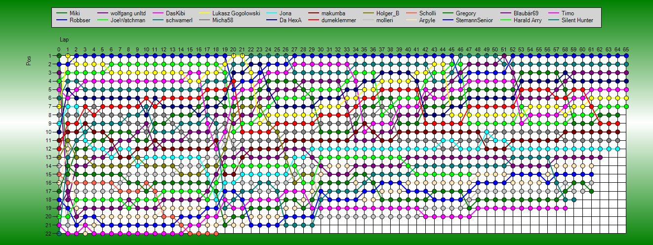653x245 pixels.
Task: Click the lap 0 axis label
Action: pos(59,49)
